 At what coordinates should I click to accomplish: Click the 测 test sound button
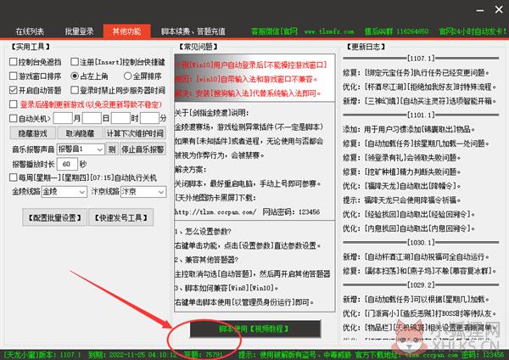pyautogui.click(x=112, y=149)
